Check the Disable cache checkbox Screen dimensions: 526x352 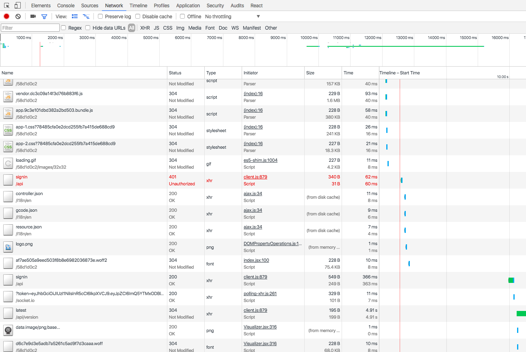[138, 17]
